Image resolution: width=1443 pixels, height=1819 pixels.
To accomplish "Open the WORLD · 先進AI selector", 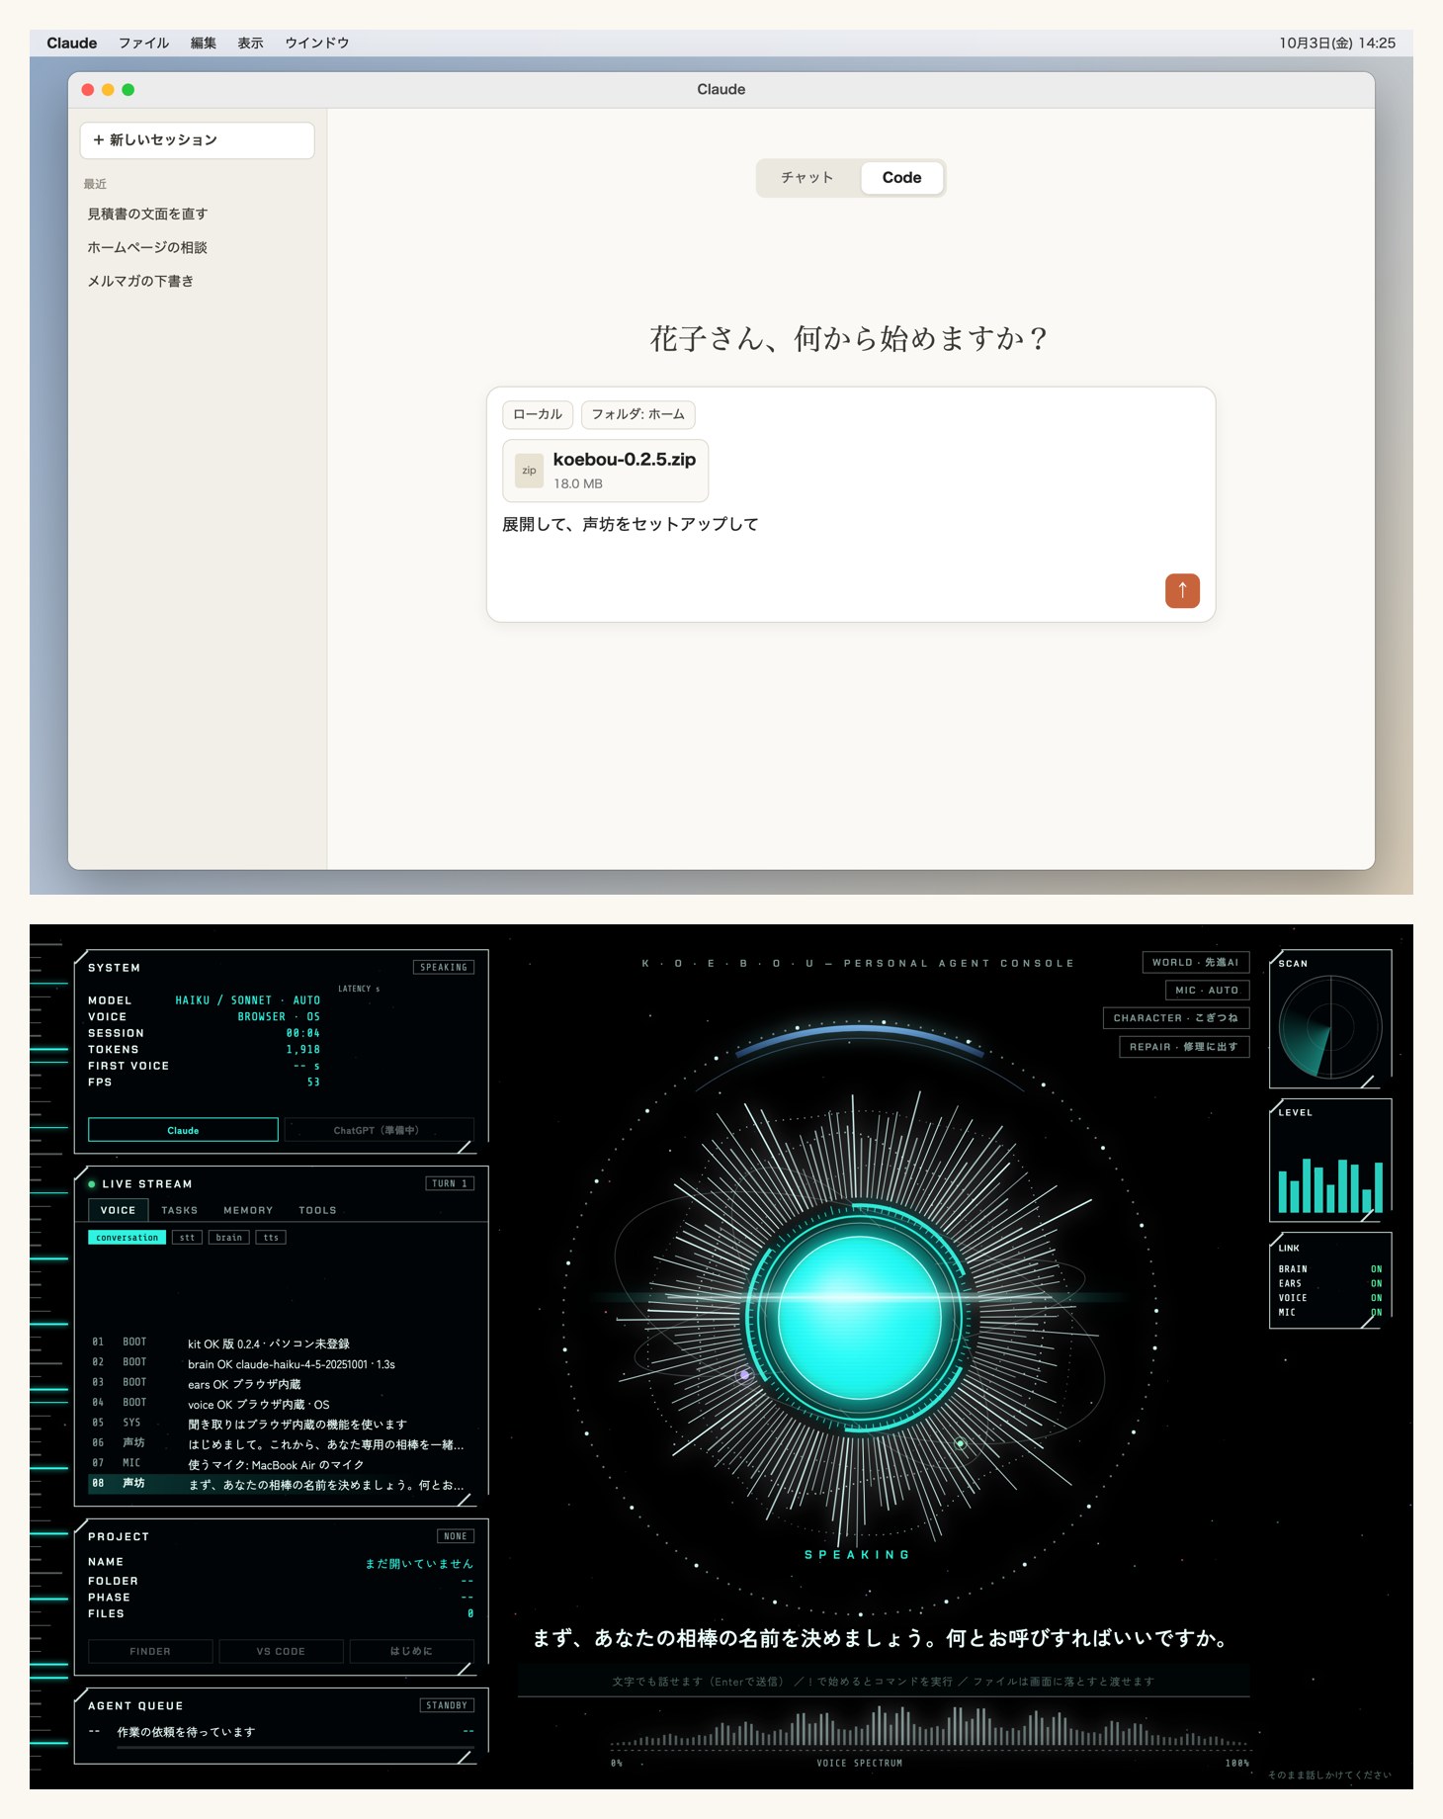I will (x=1196, y=962).
